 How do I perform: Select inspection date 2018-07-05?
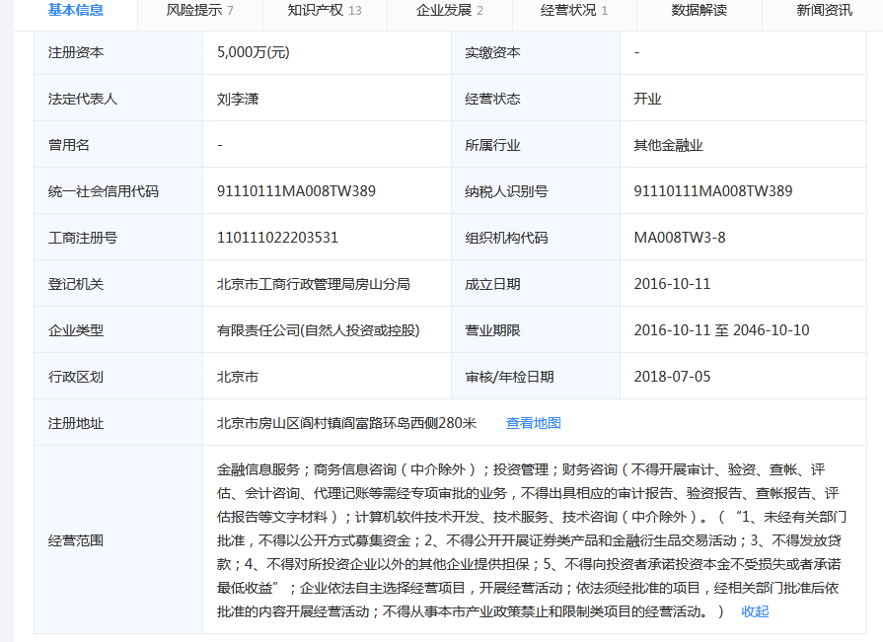coord(673,377)
